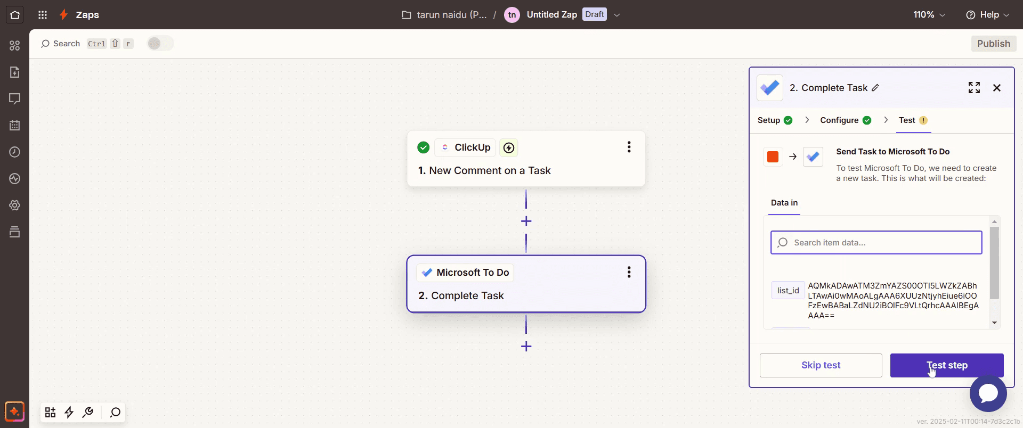Viewport: 1023px width, 428px height.
Task: Click the expand panel fullscreen icon
Action: [x=974, y=88]
